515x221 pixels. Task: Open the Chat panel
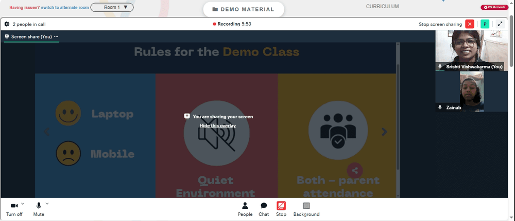tap(263, 209)
